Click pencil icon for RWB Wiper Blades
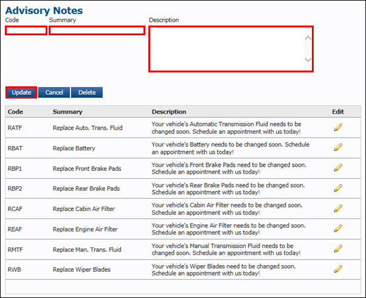The image size is (366, 298). [338, 269]
